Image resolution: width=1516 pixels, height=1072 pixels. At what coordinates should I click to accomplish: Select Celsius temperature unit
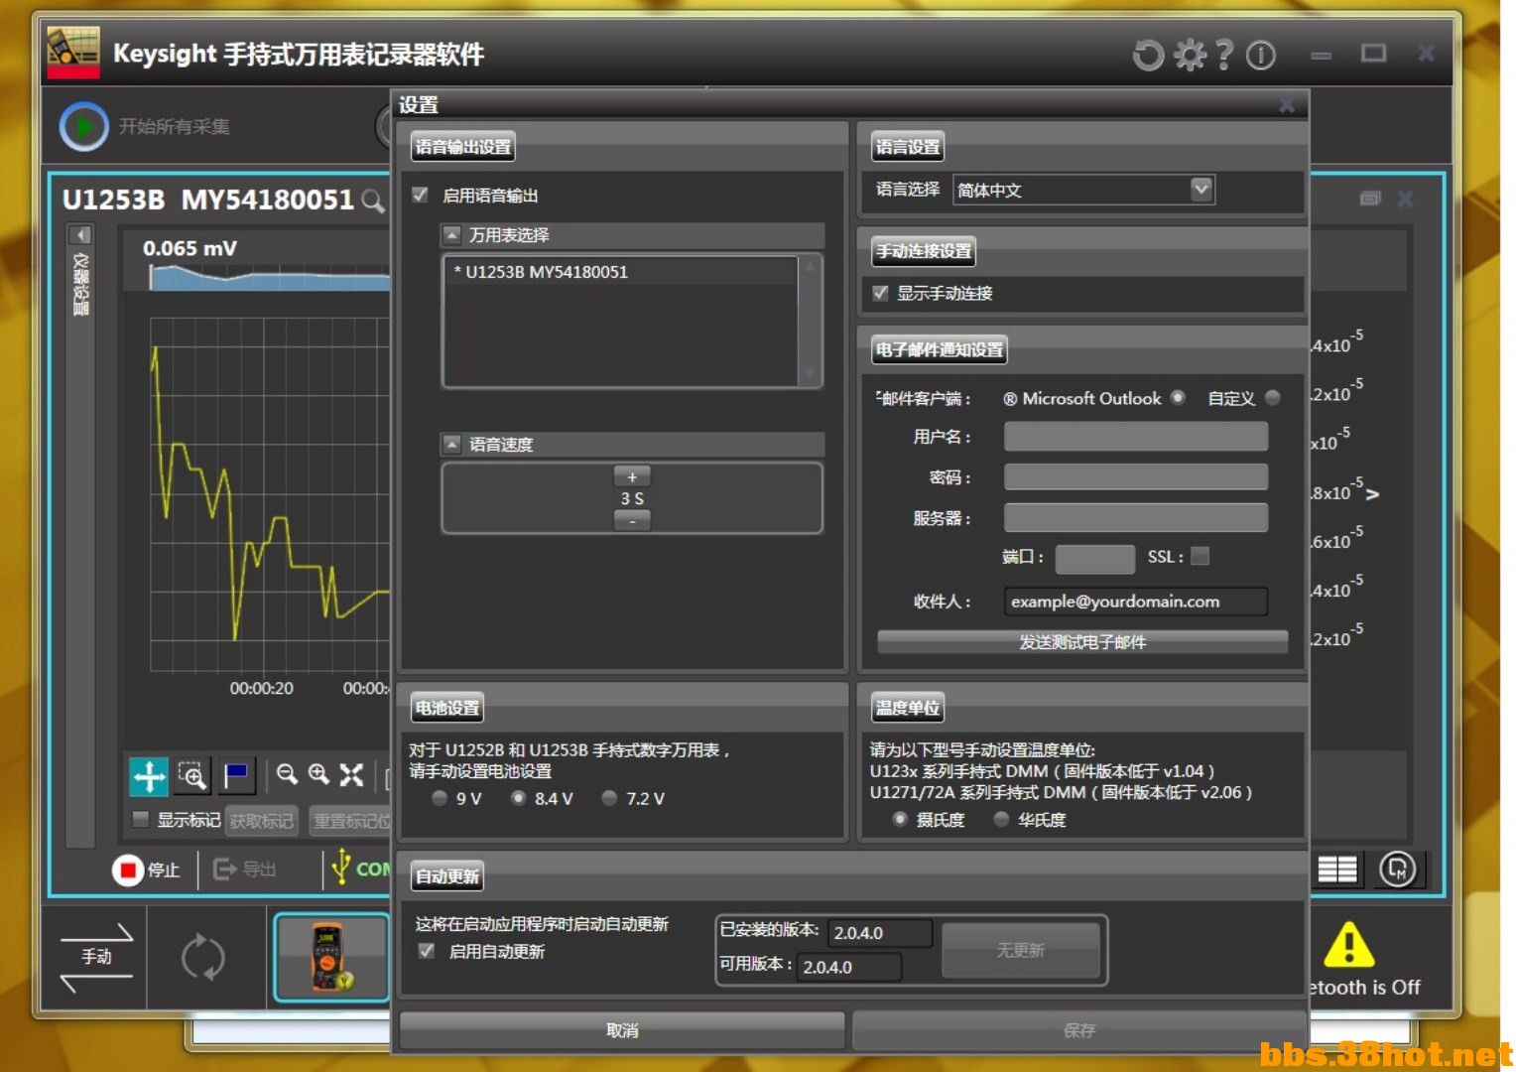pyautogui.click(x=900, y=819)
